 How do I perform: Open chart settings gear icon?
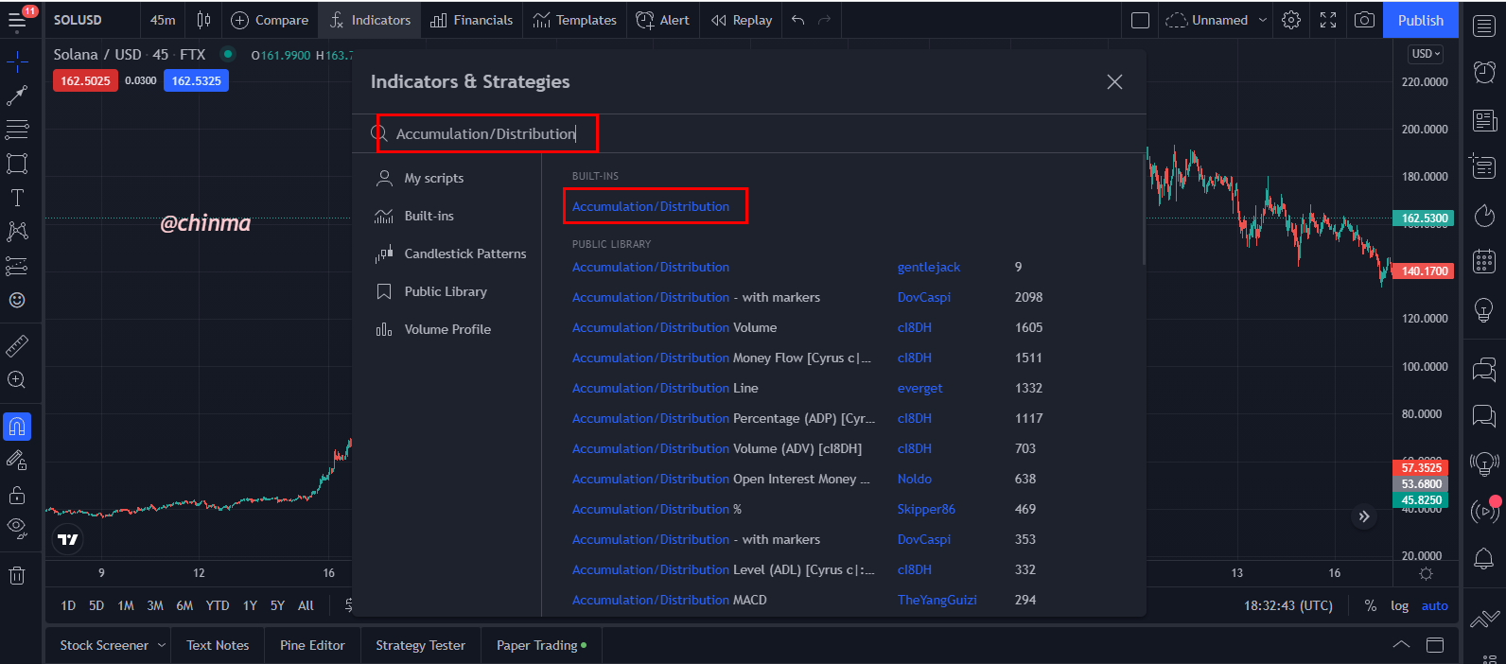click(x=1291, y=20)
